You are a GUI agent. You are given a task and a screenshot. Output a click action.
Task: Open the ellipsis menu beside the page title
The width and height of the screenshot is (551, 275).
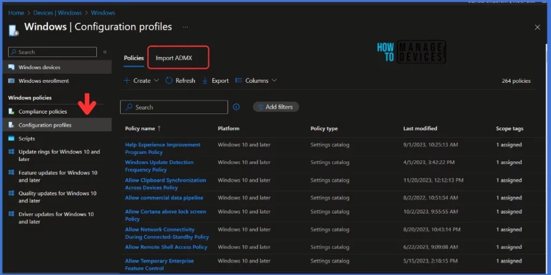tap(185, 27)
